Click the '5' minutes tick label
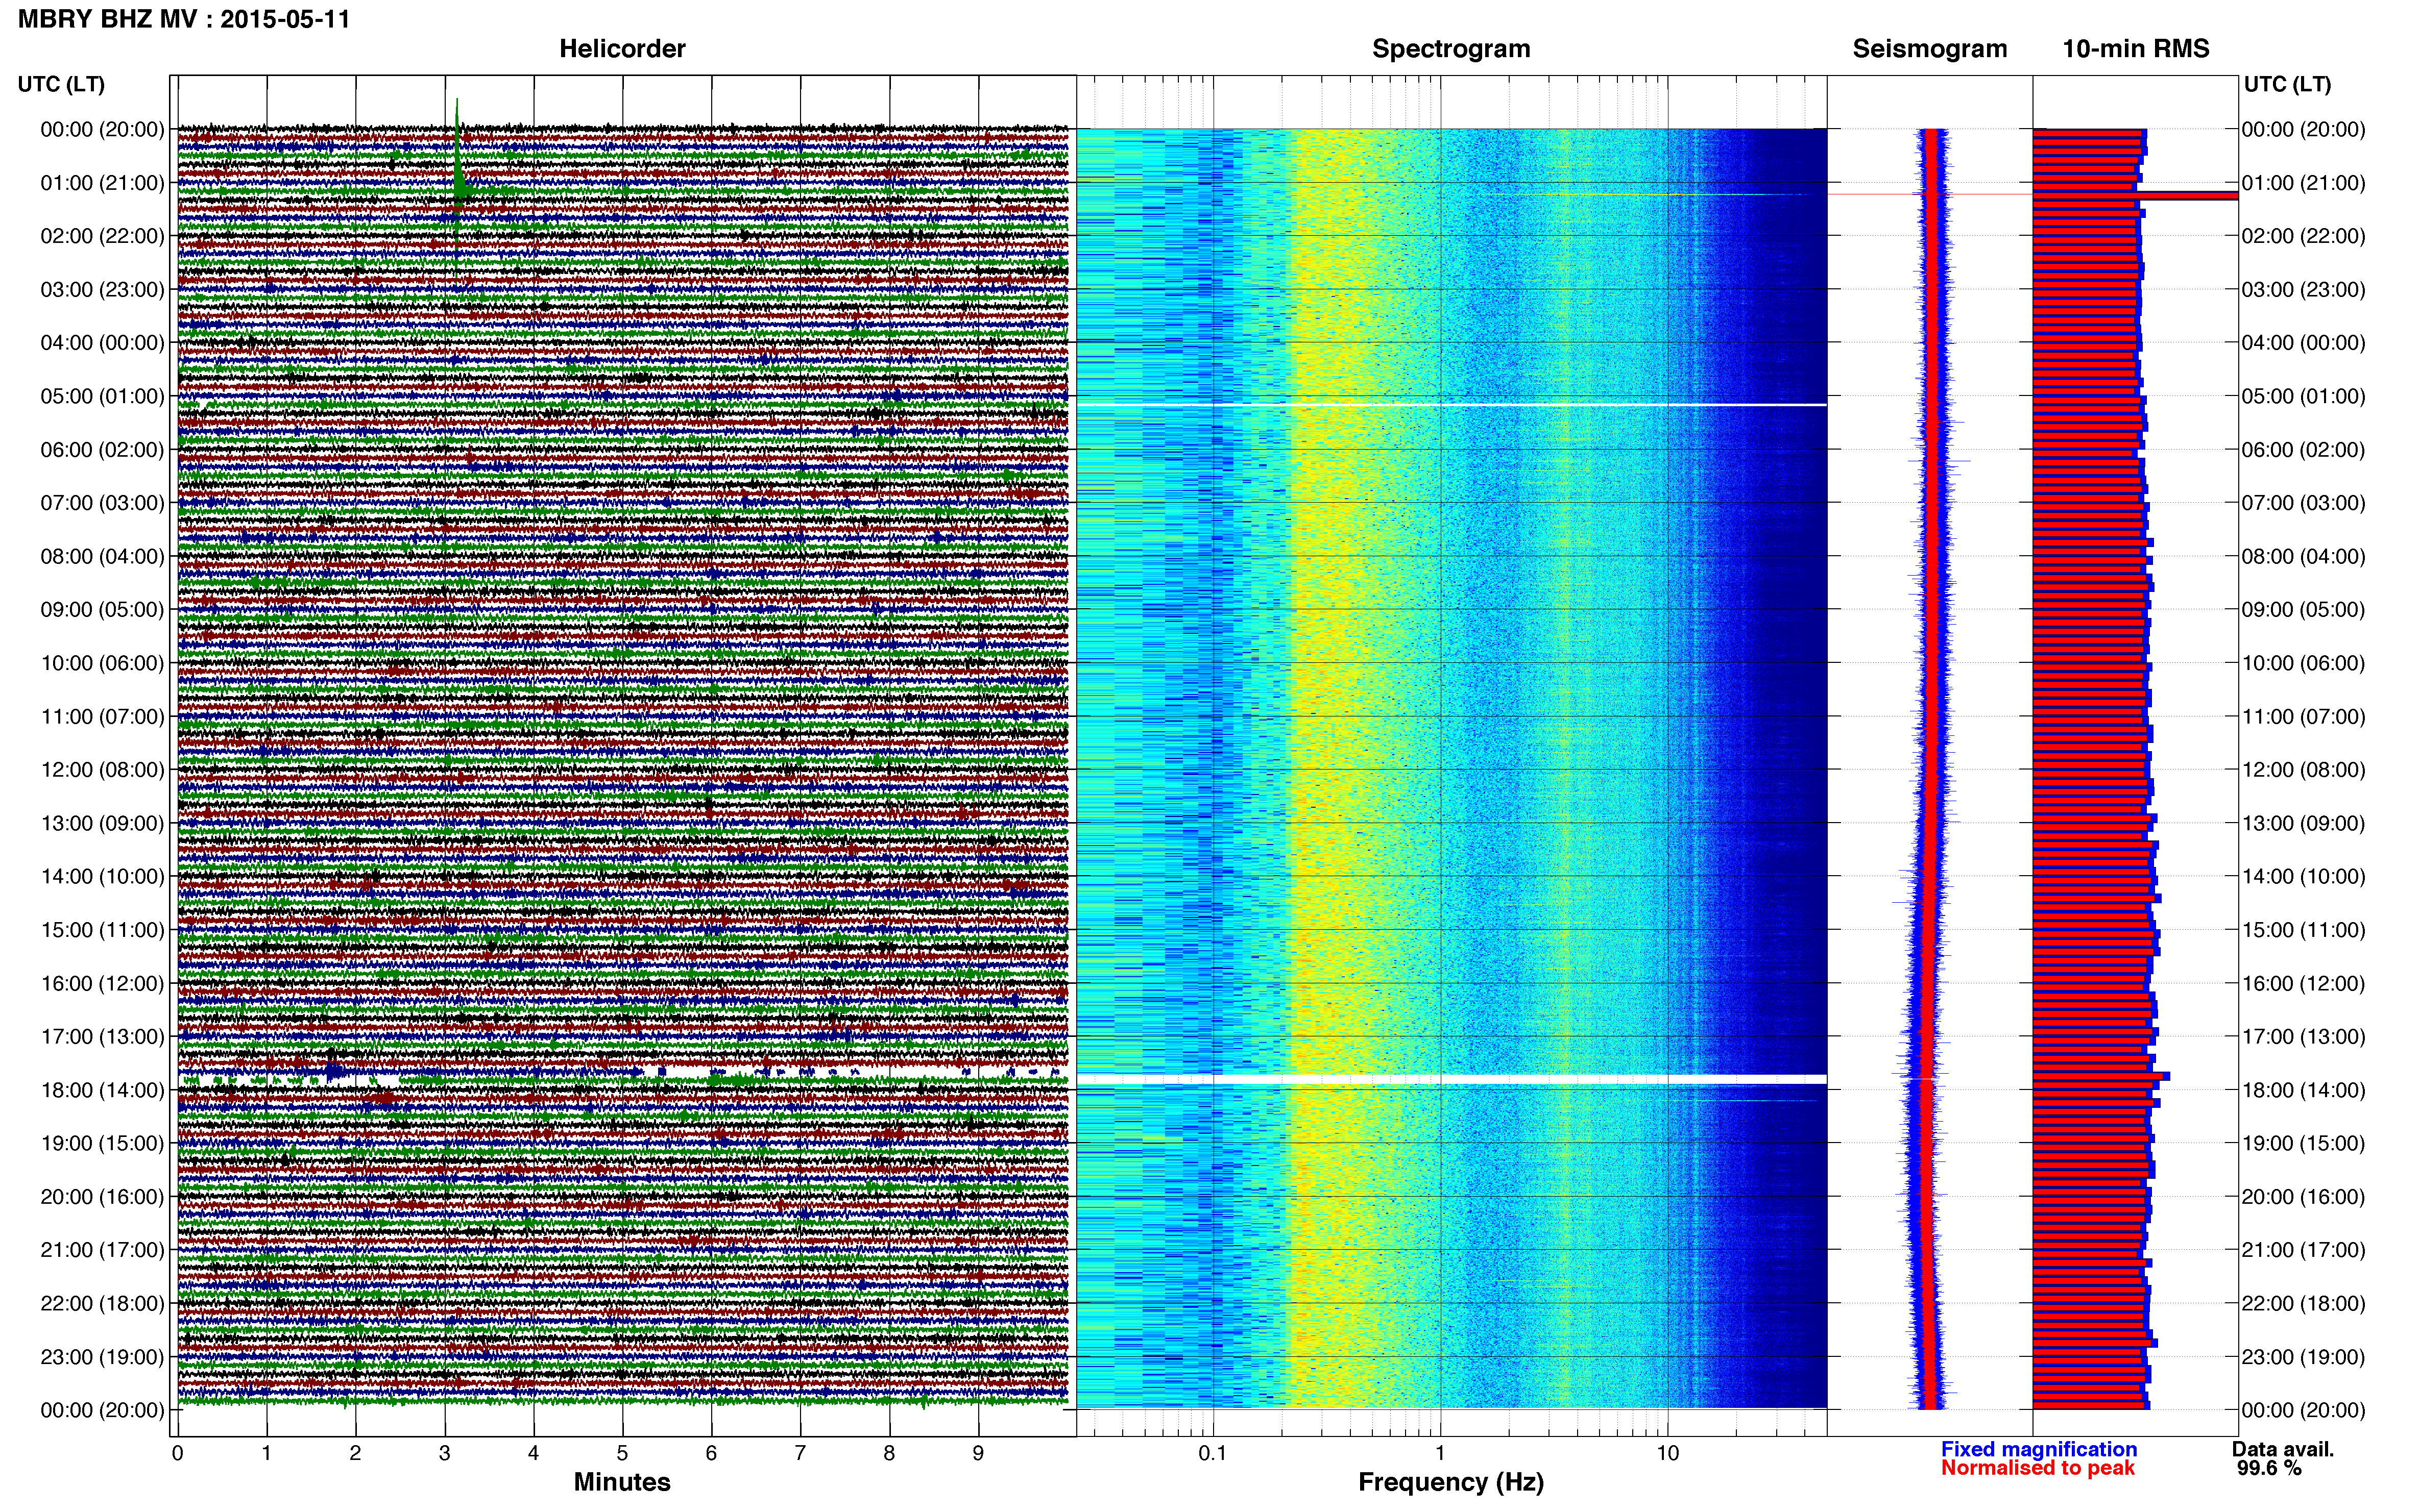 coord(622,1453)
